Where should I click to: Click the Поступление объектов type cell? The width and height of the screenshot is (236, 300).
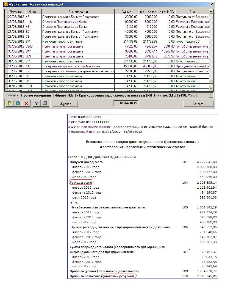(x=192, y=71)
